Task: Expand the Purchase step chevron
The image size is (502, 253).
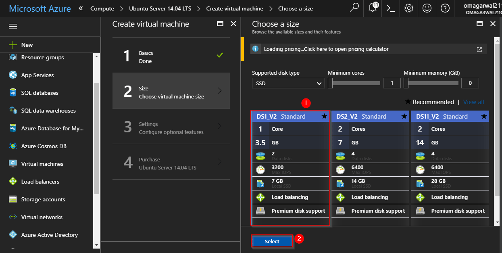Action: pyautogui.click(x=220, y=162)
